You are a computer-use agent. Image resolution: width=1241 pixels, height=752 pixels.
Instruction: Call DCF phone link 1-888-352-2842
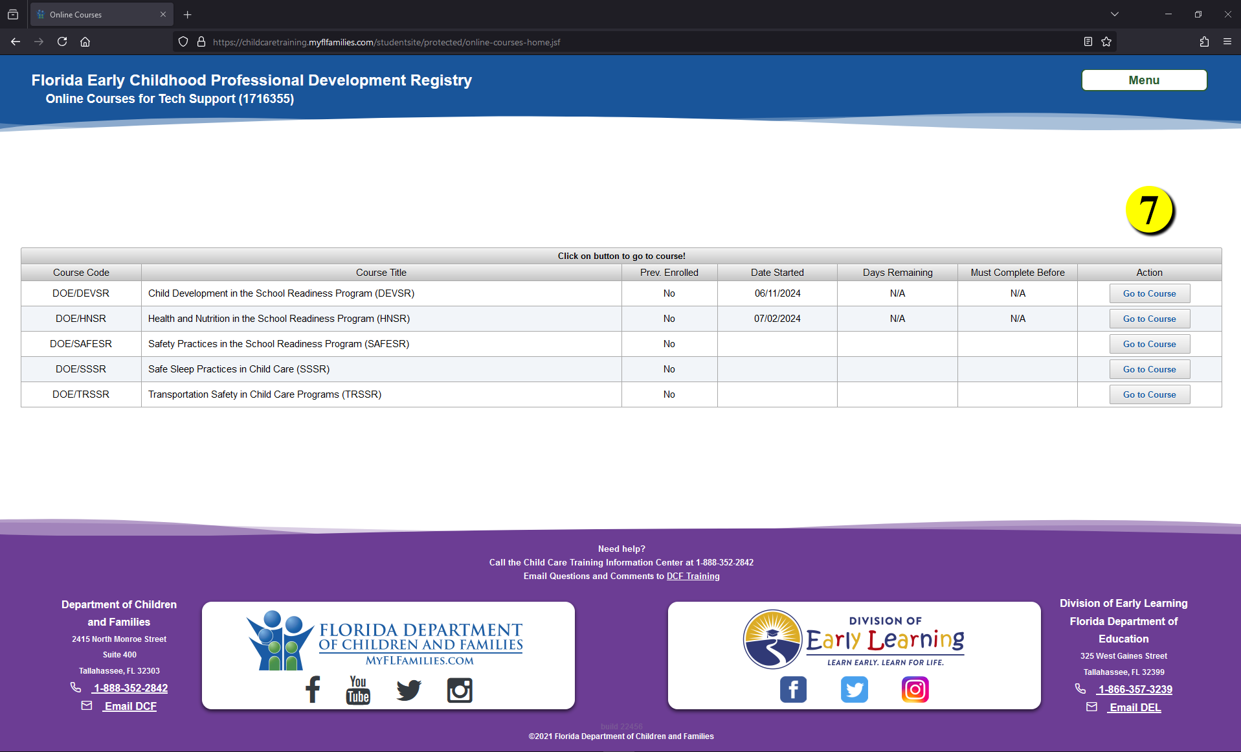point(130,688)
